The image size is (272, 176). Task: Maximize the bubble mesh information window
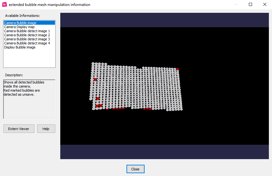click(x=250, y=4)
